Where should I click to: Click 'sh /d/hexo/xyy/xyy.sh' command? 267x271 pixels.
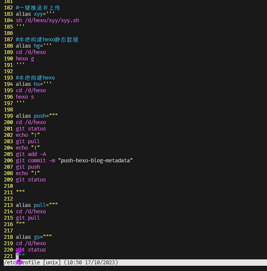[47, 20]
